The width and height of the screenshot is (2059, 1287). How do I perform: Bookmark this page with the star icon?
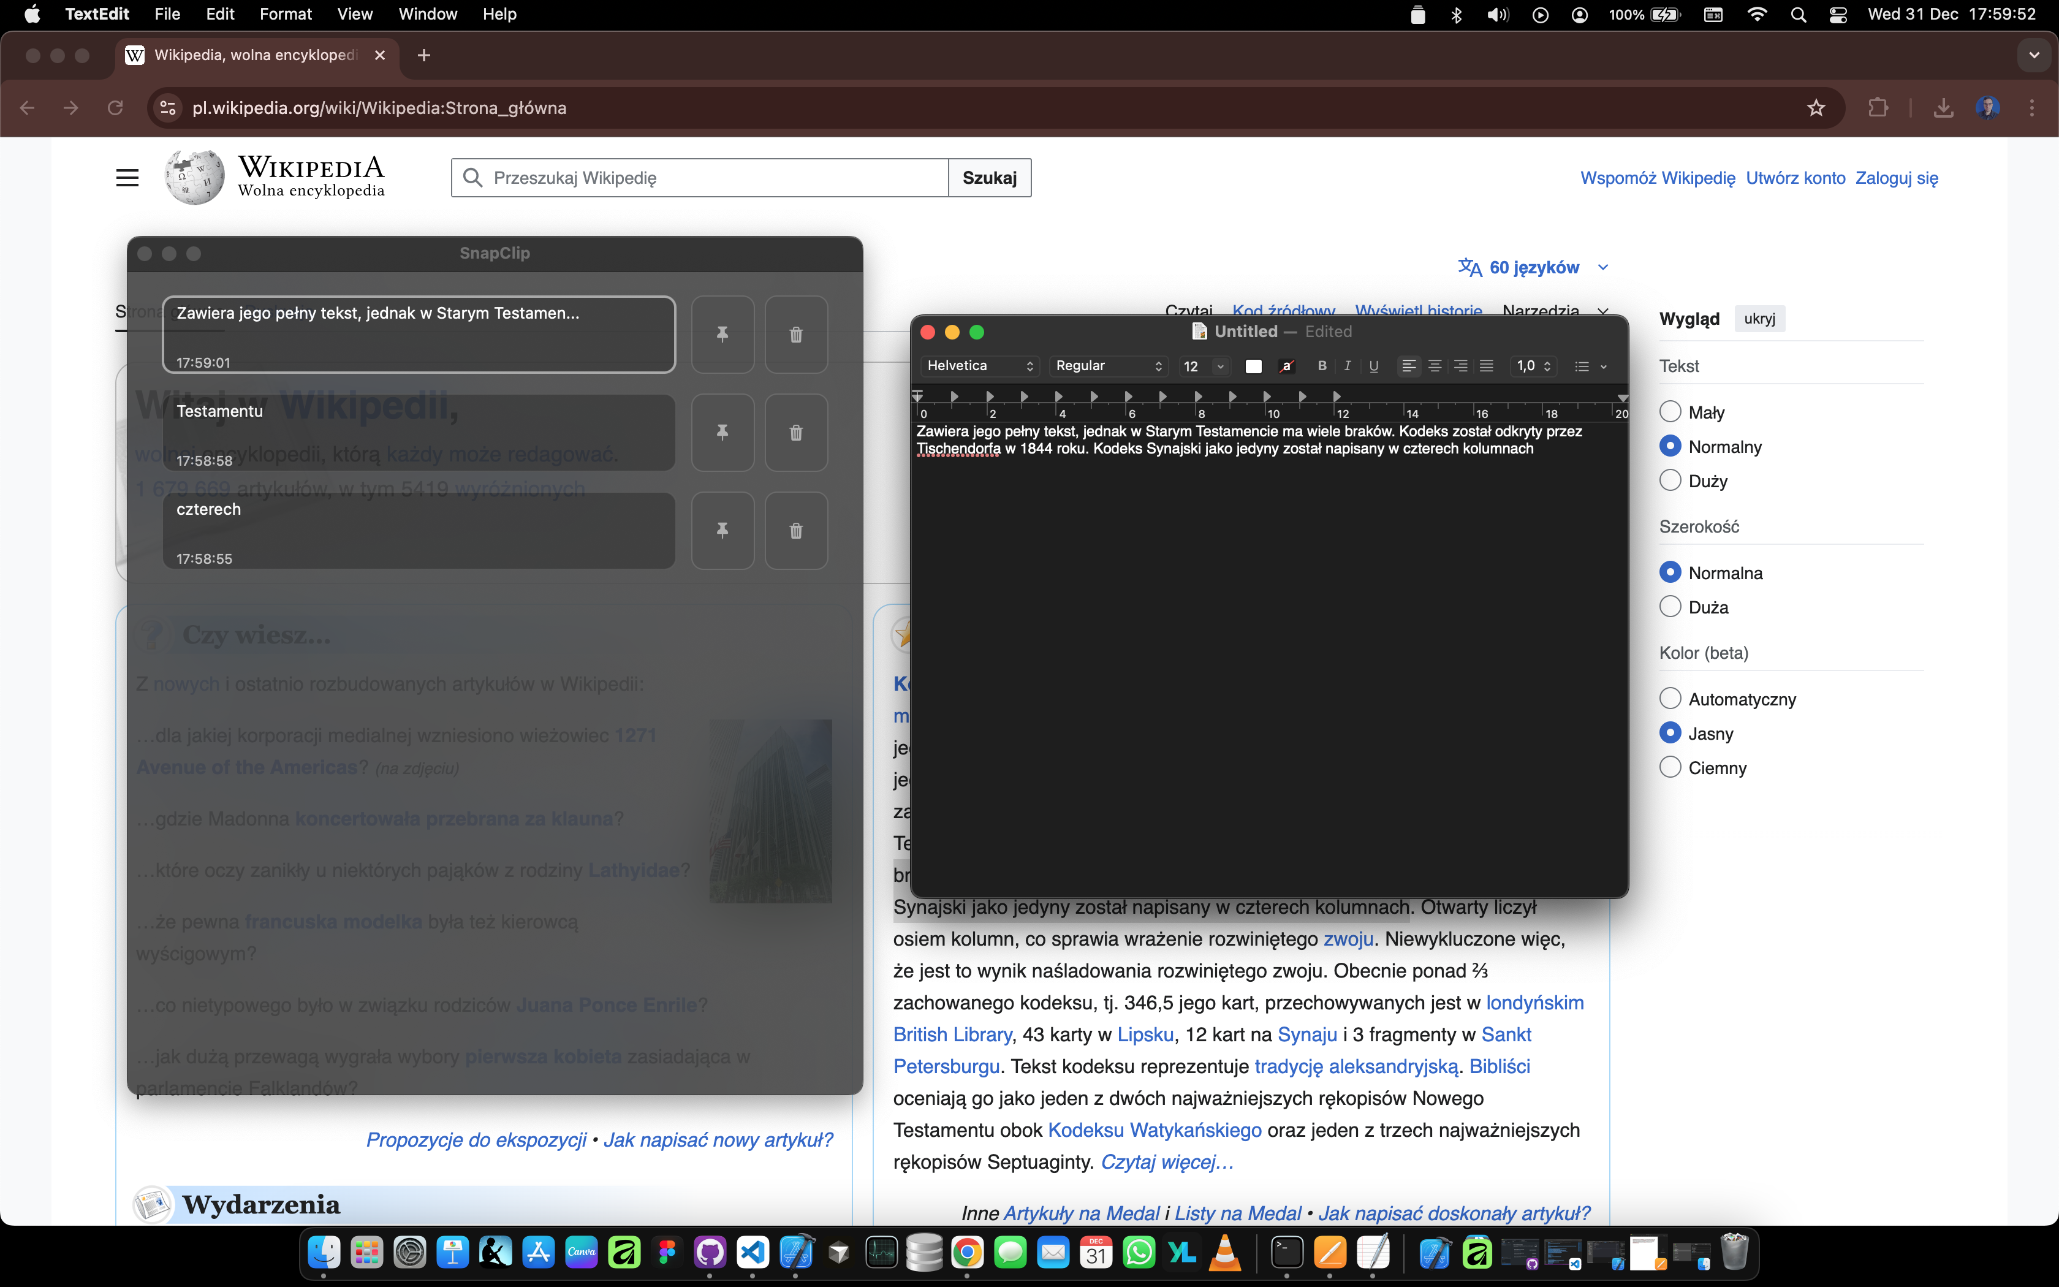point(1816,108)
